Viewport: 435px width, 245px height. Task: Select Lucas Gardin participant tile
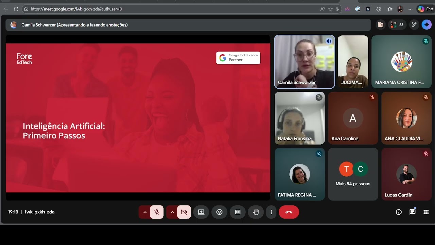coord(406,174)
